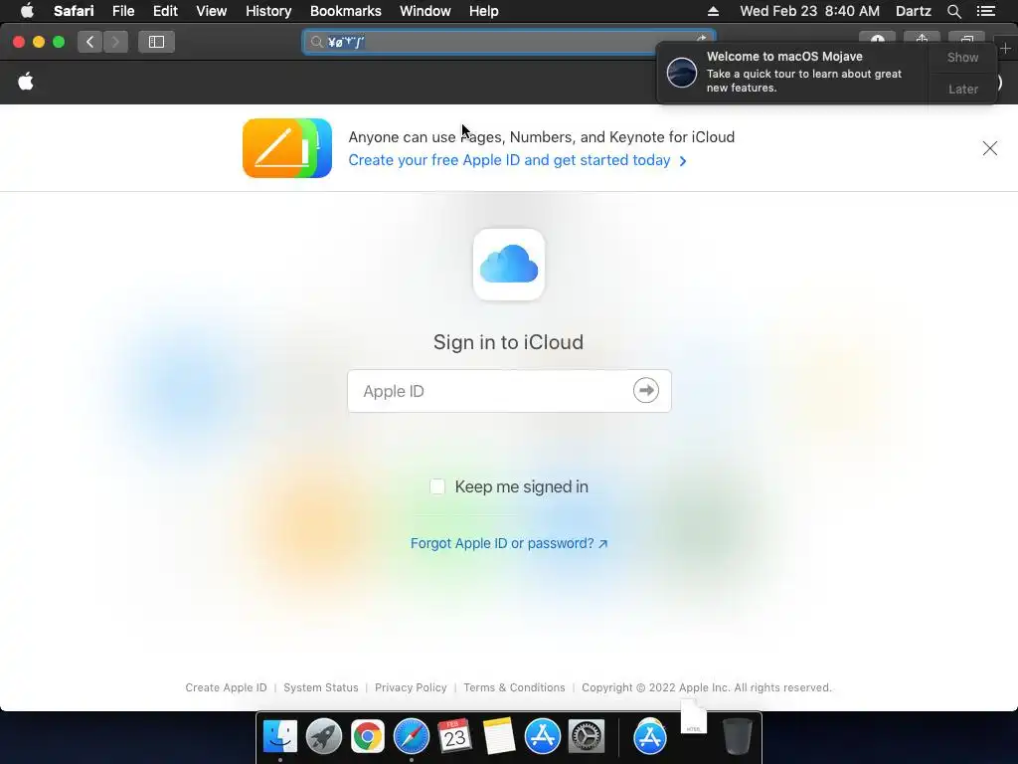Open Google Chrome from the Dock
Viewport: 1018px width, 764px height.
[x=368, y=737]
